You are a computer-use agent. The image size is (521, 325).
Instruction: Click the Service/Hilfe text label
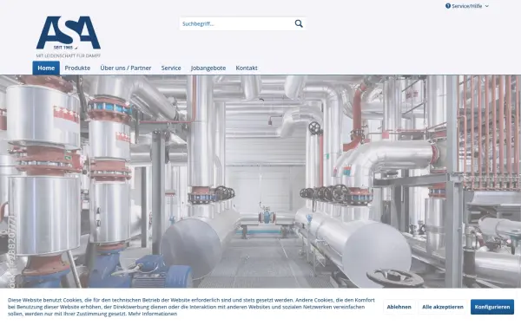point(467,6)
